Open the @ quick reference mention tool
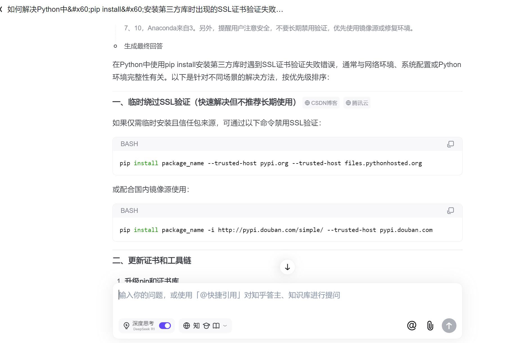The width and height of the screenshot is (518, 343). click(x=411, y=326)
